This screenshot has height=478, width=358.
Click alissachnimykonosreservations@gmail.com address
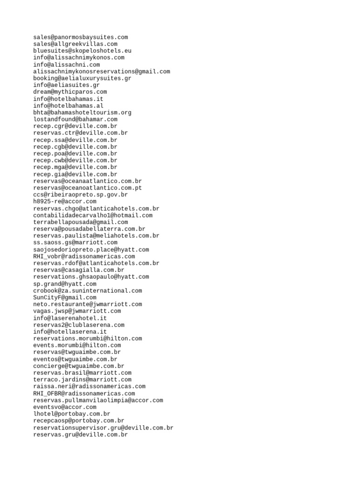click(x=102, y=71)
